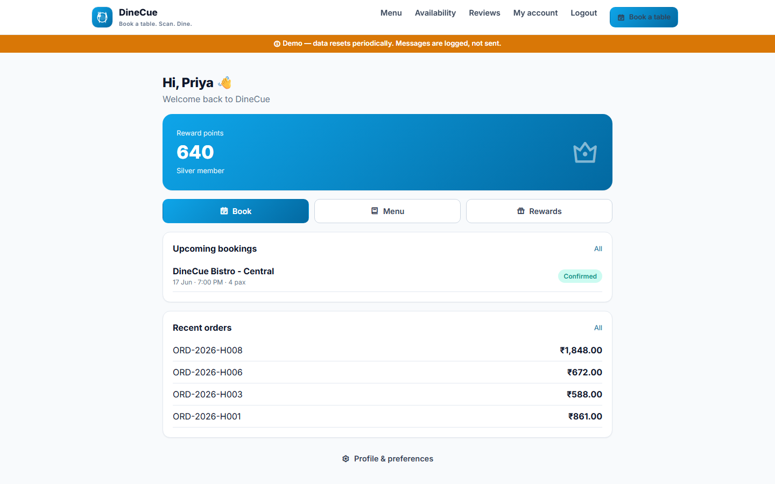Click the gift icon on Rewards button
The height and width of the screenshot is (484, 775).
(x=520, y=211)
